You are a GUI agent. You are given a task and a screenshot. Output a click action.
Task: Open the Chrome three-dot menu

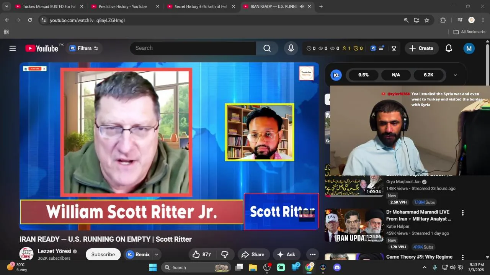[x=483, y=20]
